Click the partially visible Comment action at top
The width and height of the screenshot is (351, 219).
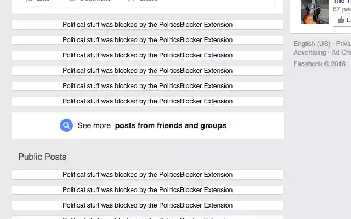coord(89,1)
